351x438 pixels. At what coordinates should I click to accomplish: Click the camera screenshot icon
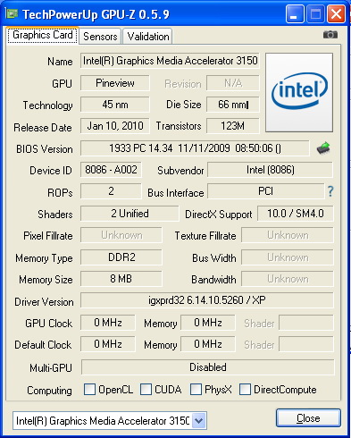point(330,35)
